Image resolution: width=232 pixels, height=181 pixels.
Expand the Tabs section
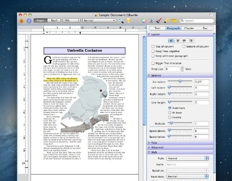pyautogui.click(x=149, y=143)
